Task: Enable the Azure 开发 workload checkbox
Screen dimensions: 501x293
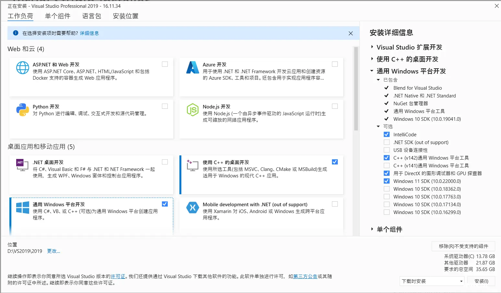Action: pyautogui.click(x=335, y=64)
